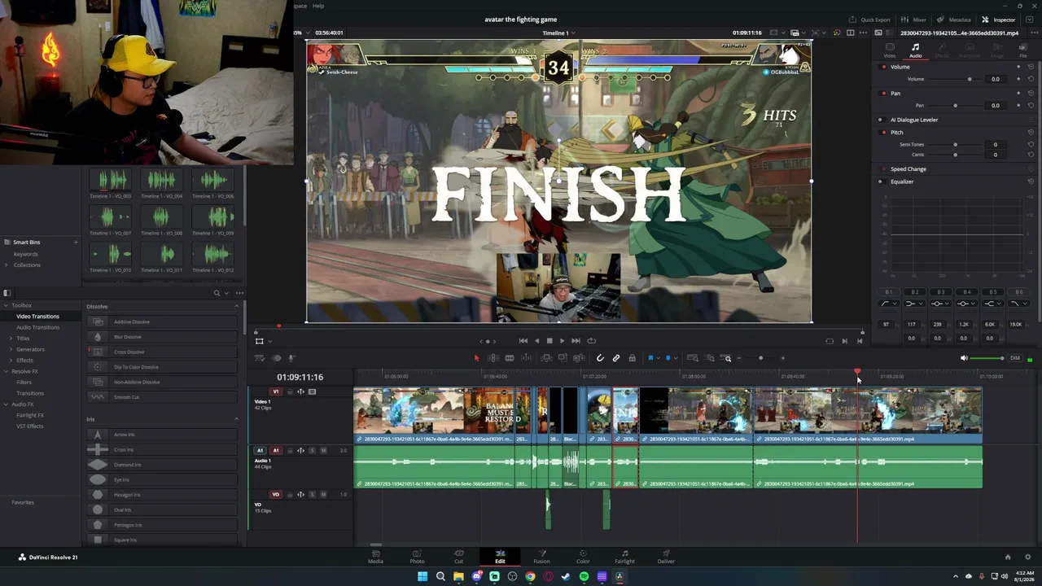The image size is (1042, 586).
Task: Play the timeline in reverse
Action: 536,341
